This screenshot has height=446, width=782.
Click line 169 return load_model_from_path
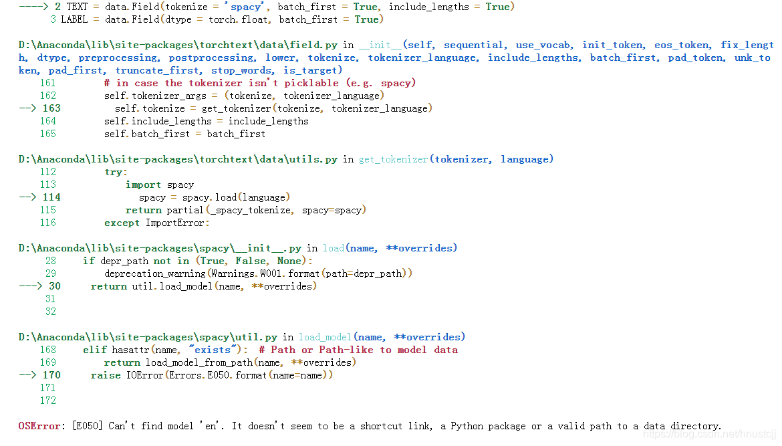point(230,362)
